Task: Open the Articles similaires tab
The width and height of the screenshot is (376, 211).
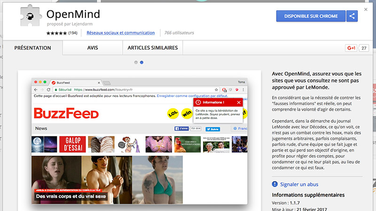Action: [x=152, y=48]
